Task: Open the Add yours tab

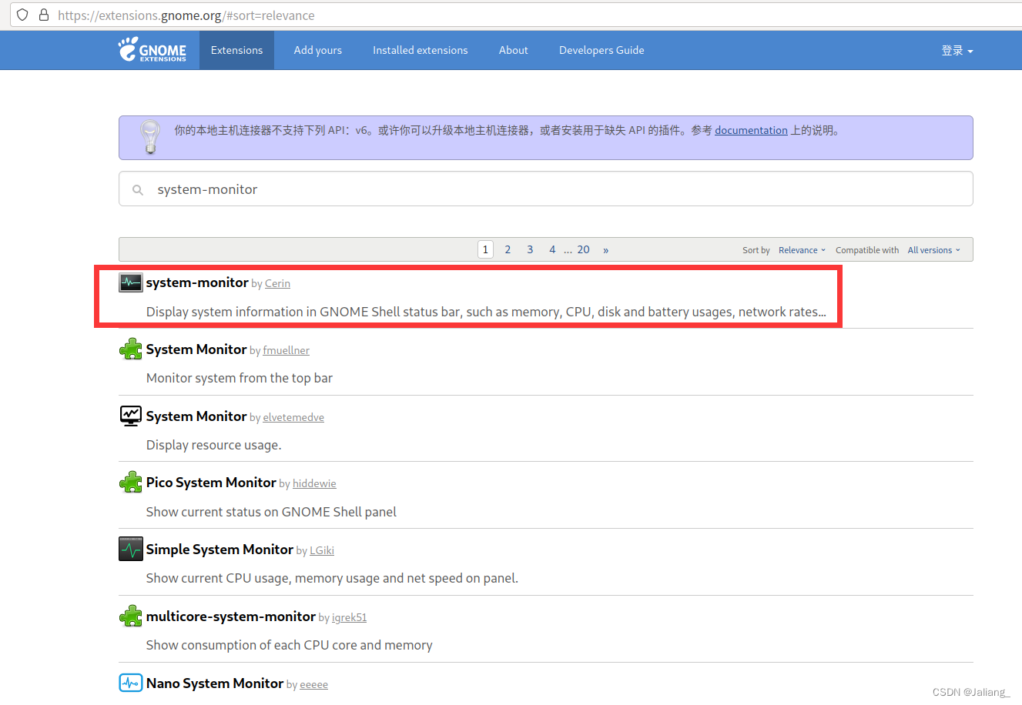Action: point(317,50)
